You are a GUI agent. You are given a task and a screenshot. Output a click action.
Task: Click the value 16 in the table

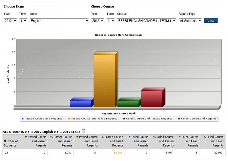click(x=95, y=153)
